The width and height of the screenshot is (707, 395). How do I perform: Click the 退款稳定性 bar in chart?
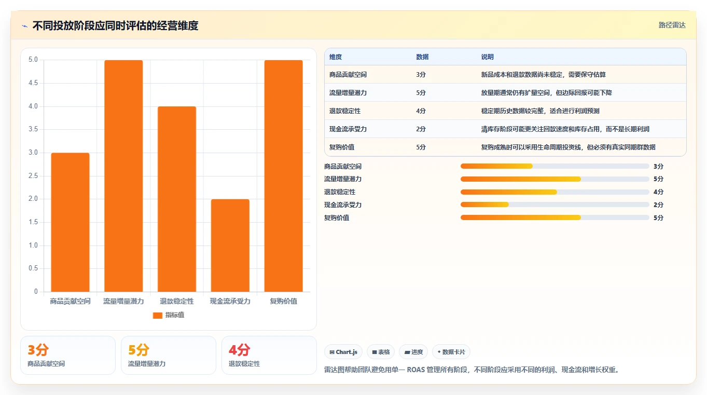pos(177,199)
